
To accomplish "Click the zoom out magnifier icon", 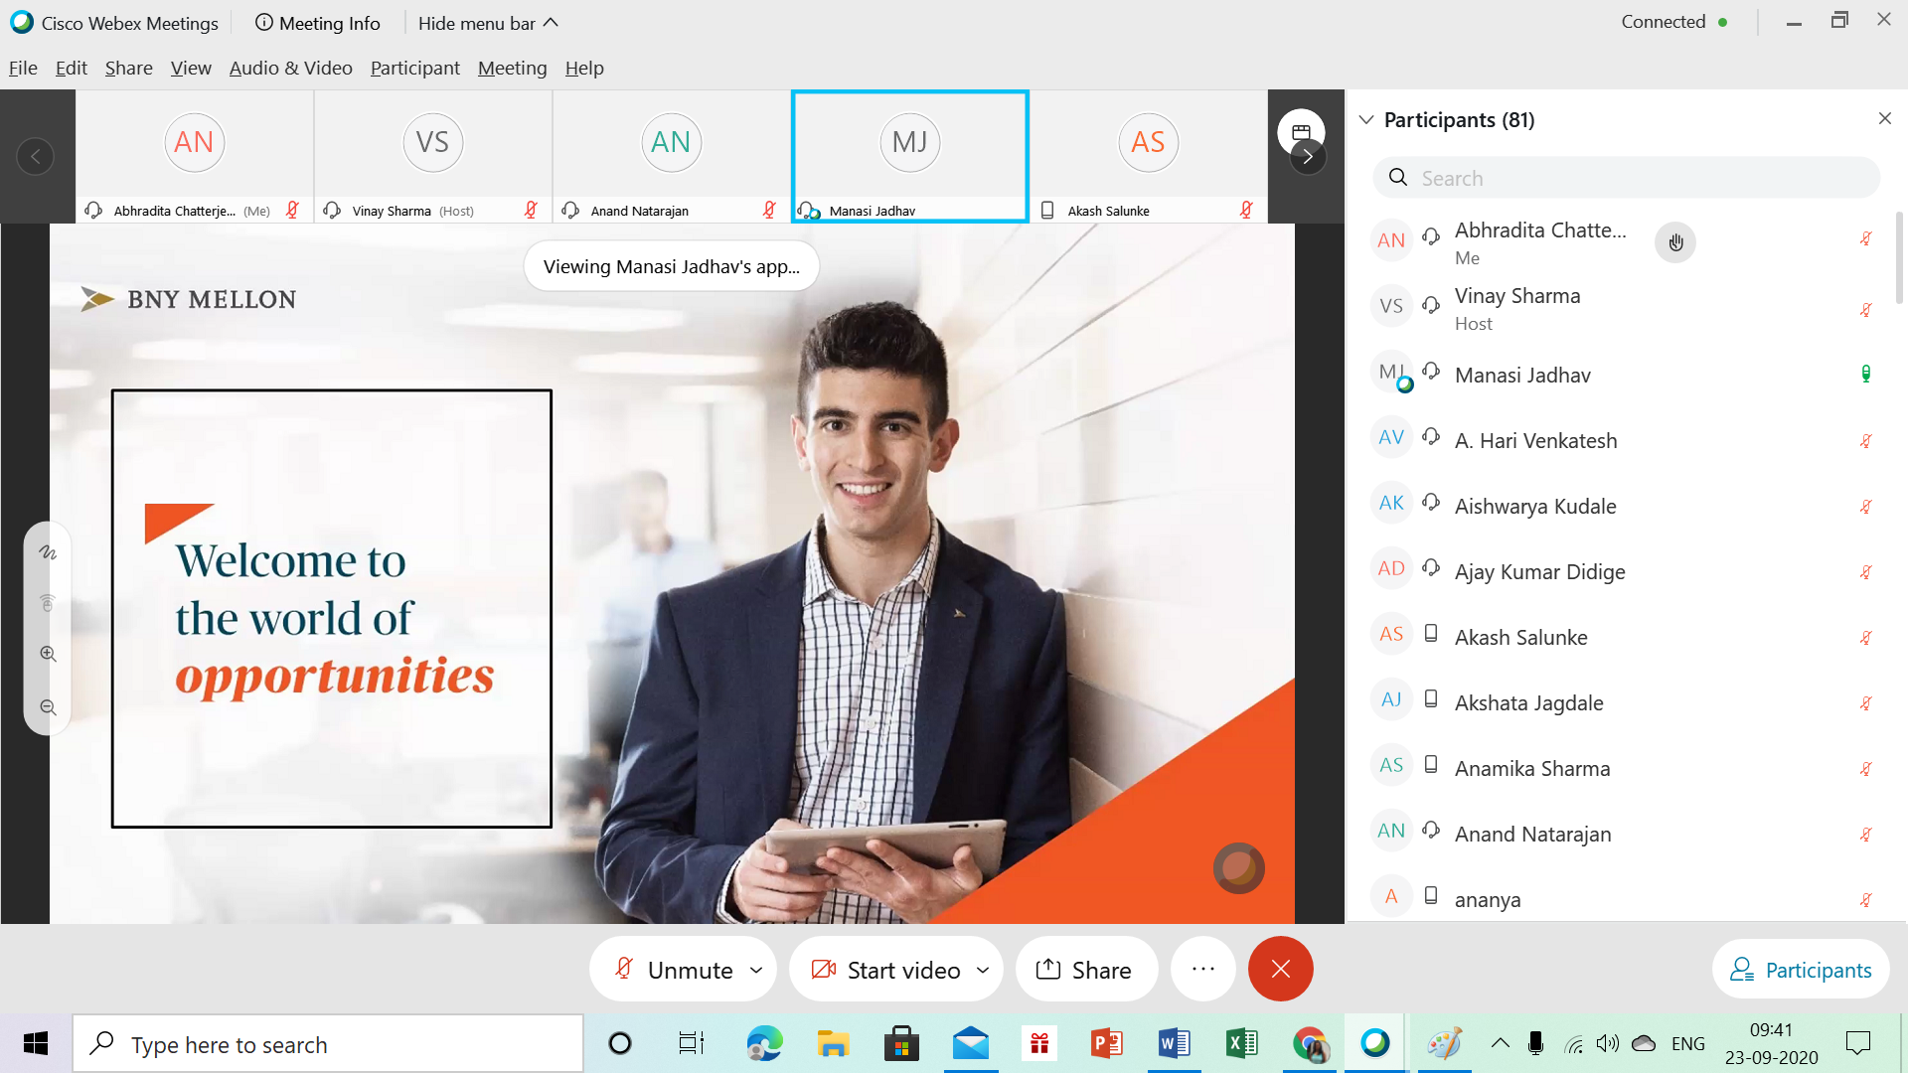I will [x=48, y=707].
